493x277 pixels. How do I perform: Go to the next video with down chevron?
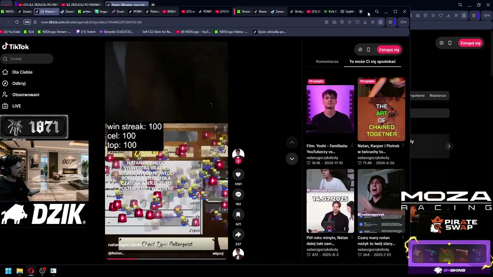[292, 159]
